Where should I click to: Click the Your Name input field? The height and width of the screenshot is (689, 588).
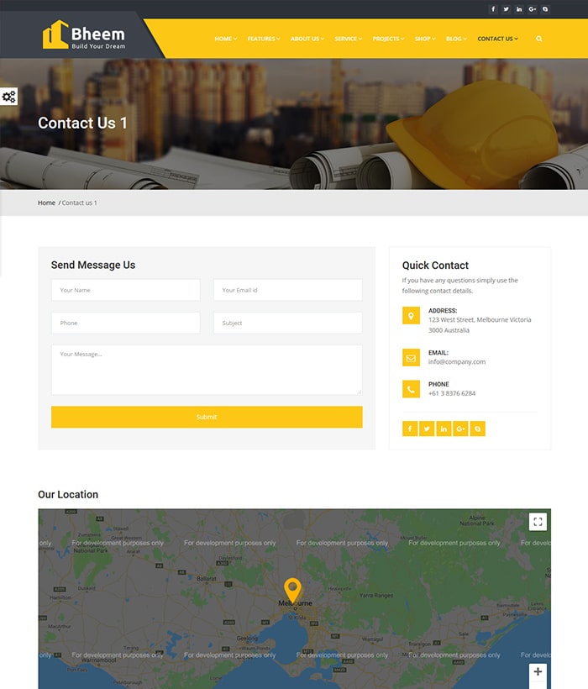[125, 290]
